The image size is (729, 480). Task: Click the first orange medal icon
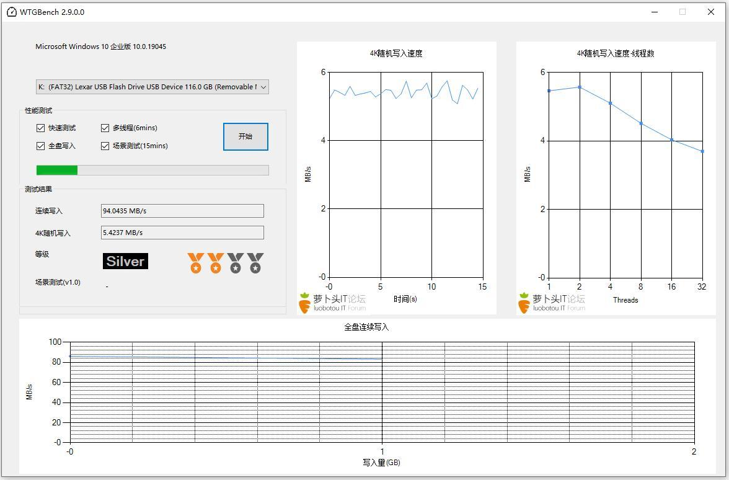coord(195,263)
